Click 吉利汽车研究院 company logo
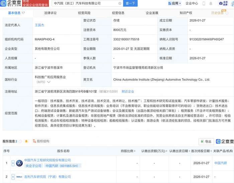The image size is (234, 183). point(20,176)
